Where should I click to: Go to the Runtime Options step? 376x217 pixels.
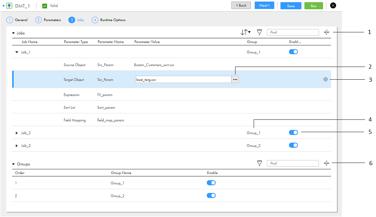[x=109, y=20]
